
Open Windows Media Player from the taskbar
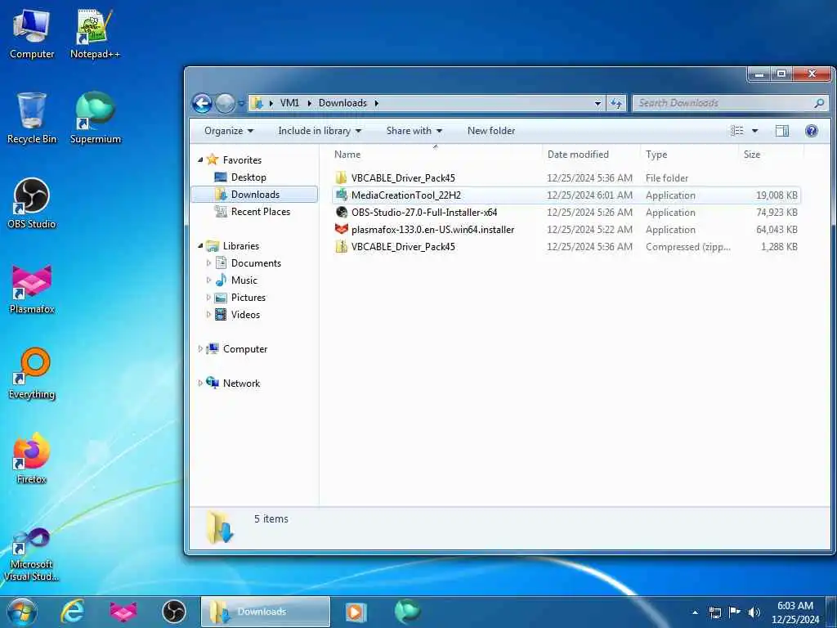coord(355,612)
